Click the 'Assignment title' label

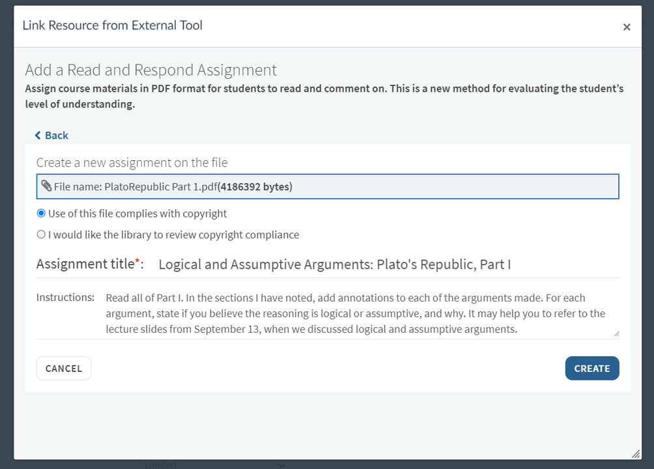click(85, 264)
